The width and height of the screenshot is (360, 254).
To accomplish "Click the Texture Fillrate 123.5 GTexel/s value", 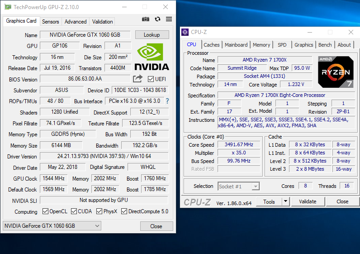I will coord(146,123).
